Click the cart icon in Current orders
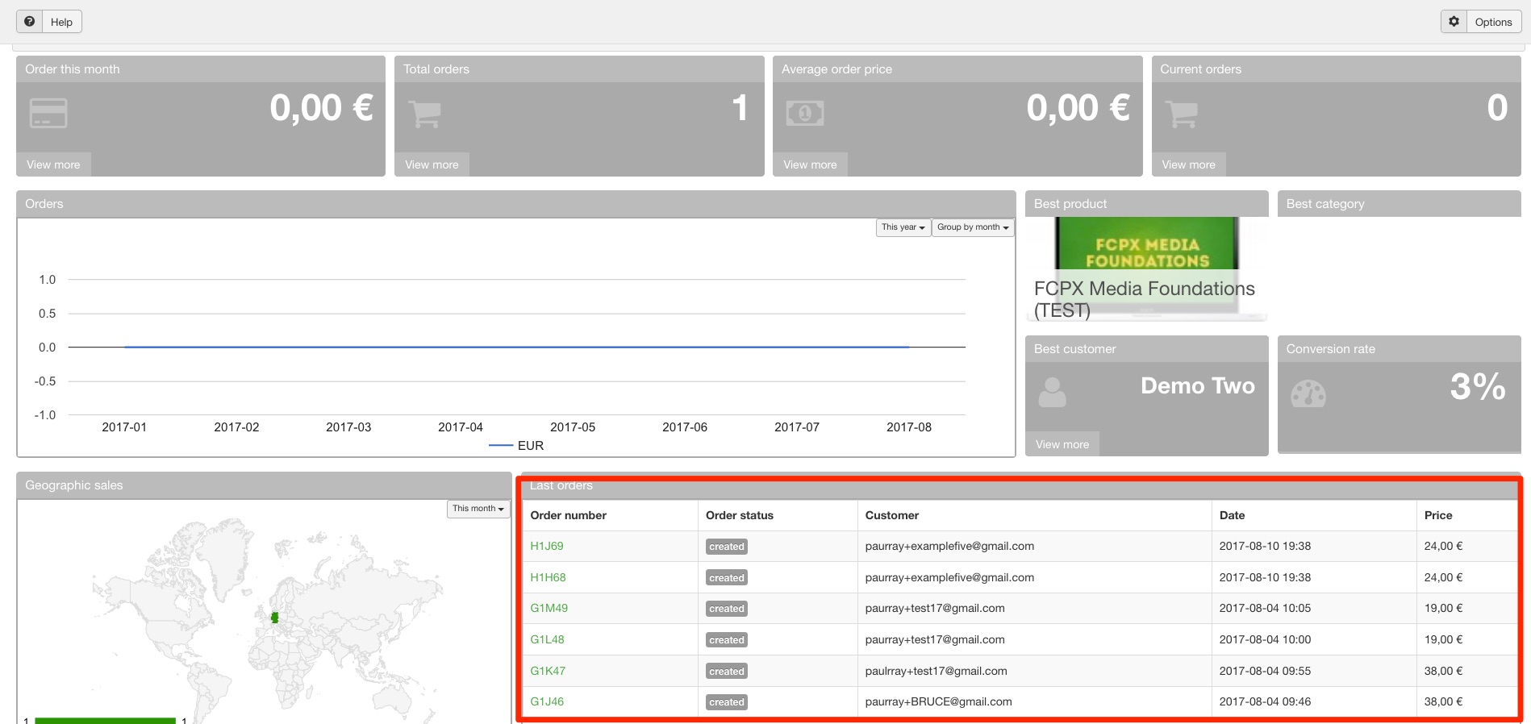The image size is (1531, 724). pos(1182,114)
